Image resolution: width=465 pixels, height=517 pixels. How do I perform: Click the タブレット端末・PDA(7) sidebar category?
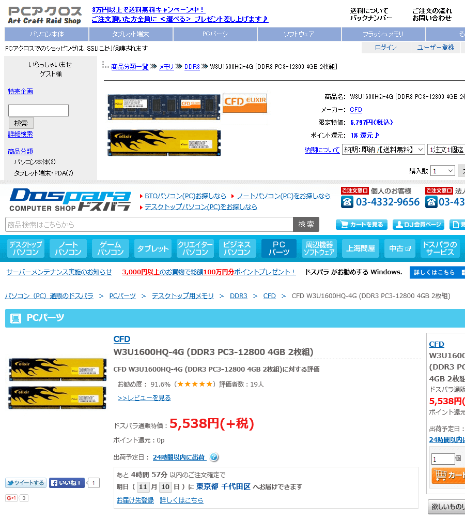pos(43,173)
